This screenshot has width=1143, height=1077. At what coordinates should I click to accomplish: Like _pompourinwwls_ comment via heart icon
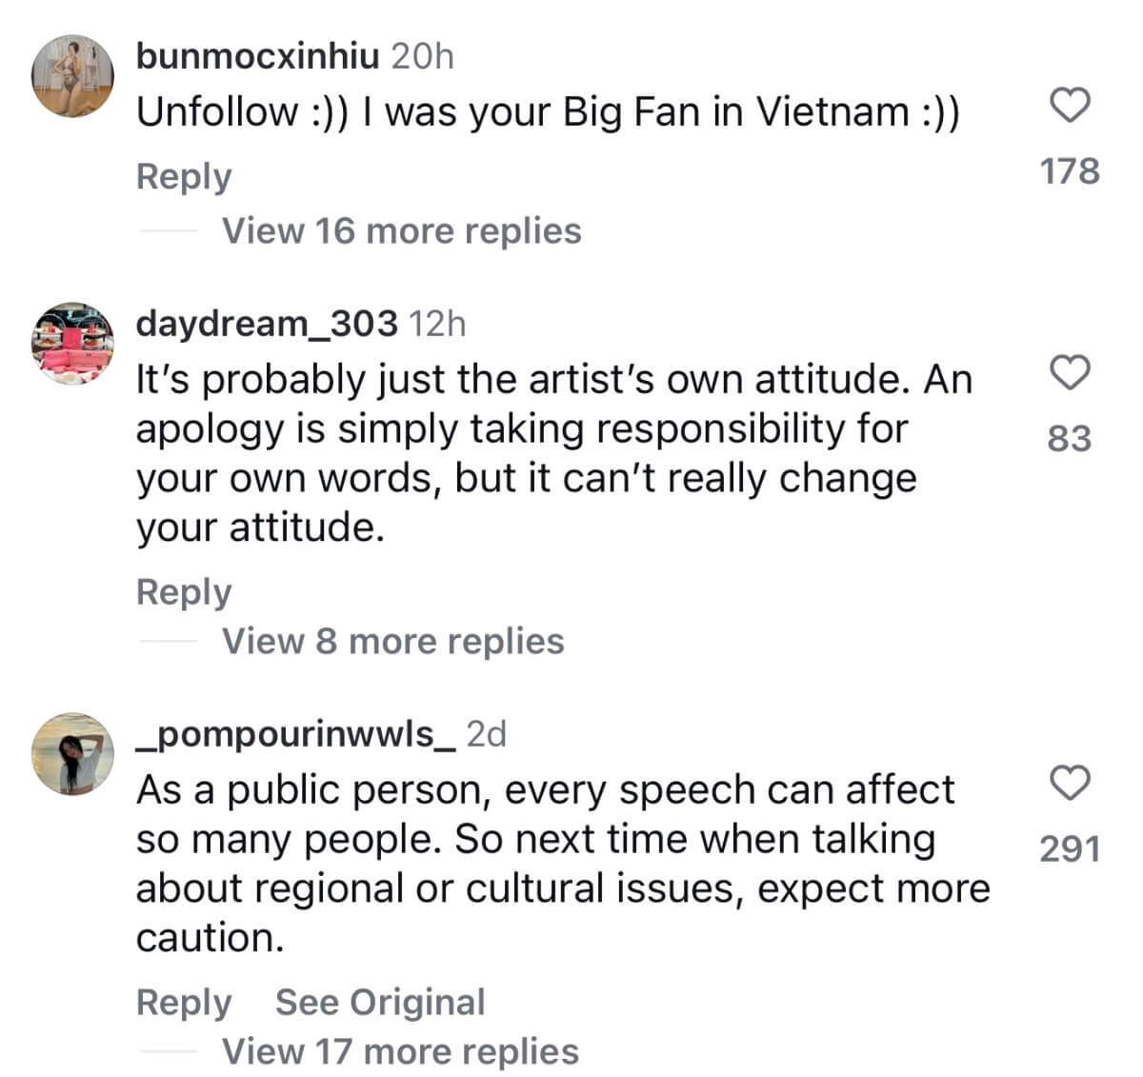(1070, 783)
